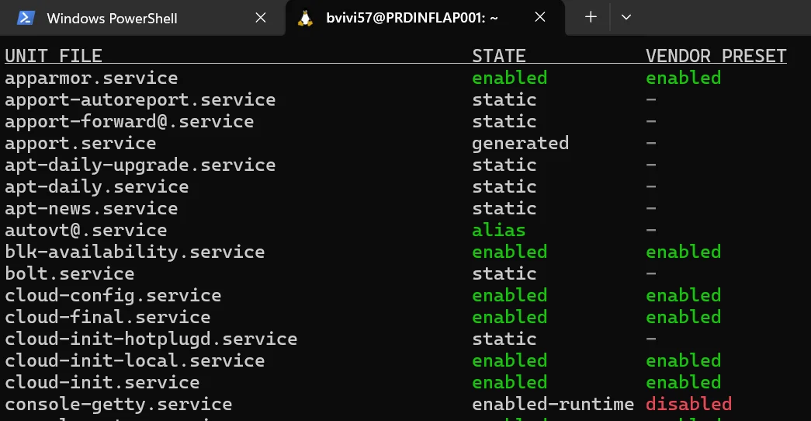Click the 'generated' state of apport.service
Screen dimensions: 811x421
[520, 144]
